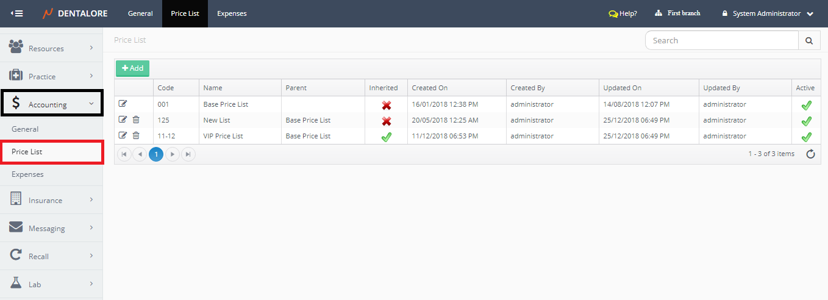Screen dimensions: 828x300
Task: Open the System Administrator user dropdown
Action: tap(767, 13)
